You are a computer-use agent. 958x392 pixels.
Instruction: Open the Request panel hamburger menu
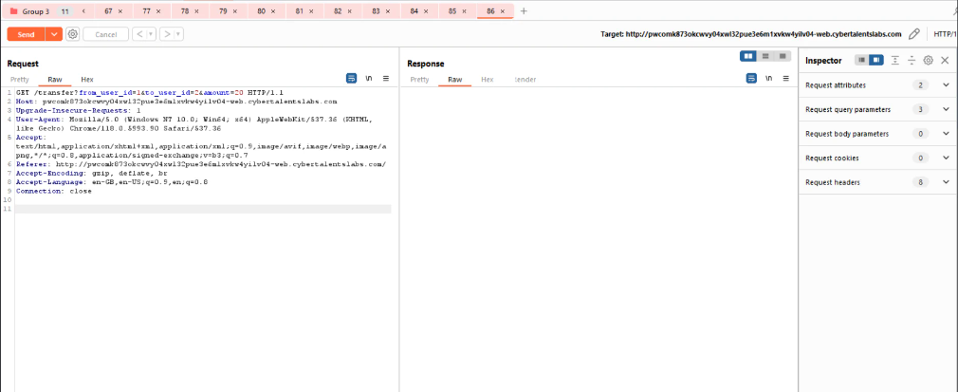386,79
